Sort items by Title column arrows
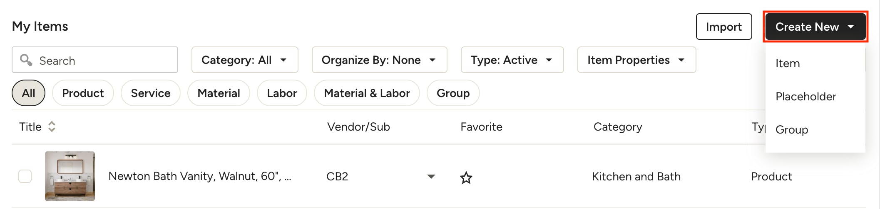This screenshot has width=880, height=209. pyautogui.click(x=52, y=126)
